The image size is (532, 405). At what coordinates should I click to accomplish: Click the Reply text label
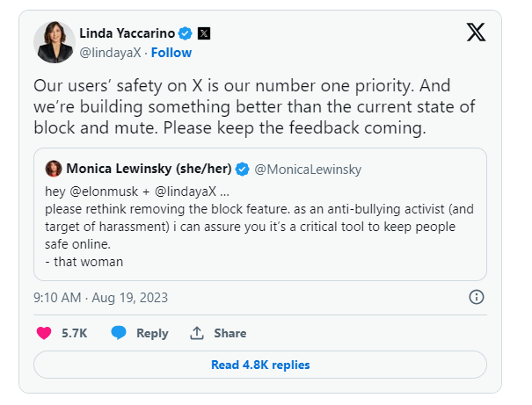click(152, 333)
